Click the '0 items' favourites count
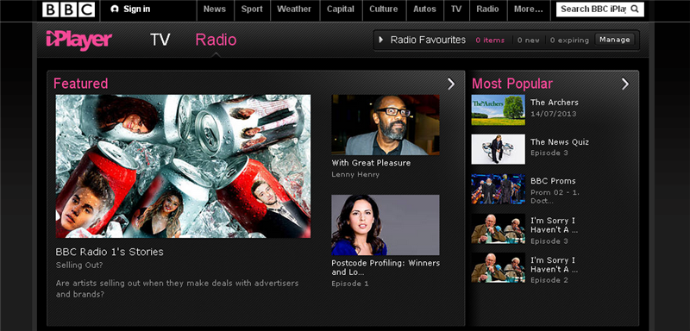This screenshot has width=690, height=331. click(490, 40)
